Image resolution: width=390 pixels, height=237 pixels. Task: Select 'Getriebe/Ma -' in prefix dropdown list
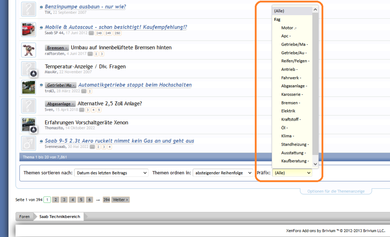tap(292, 44)
